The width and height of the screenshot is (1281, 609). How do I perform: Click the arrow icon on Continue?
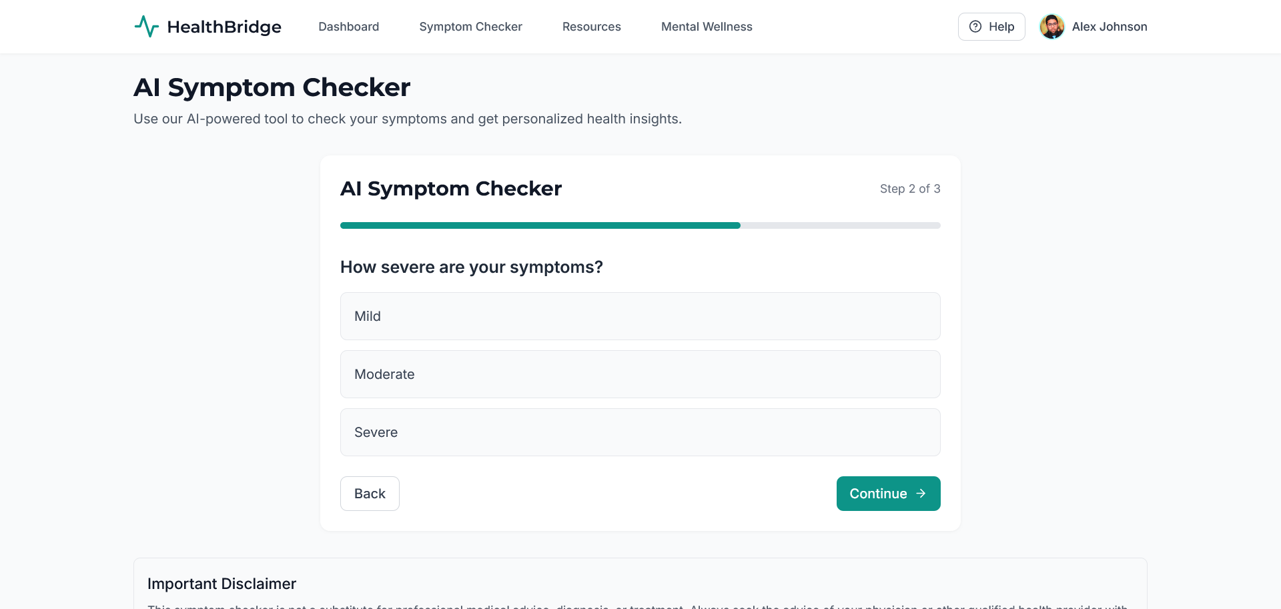pos(921,494)
